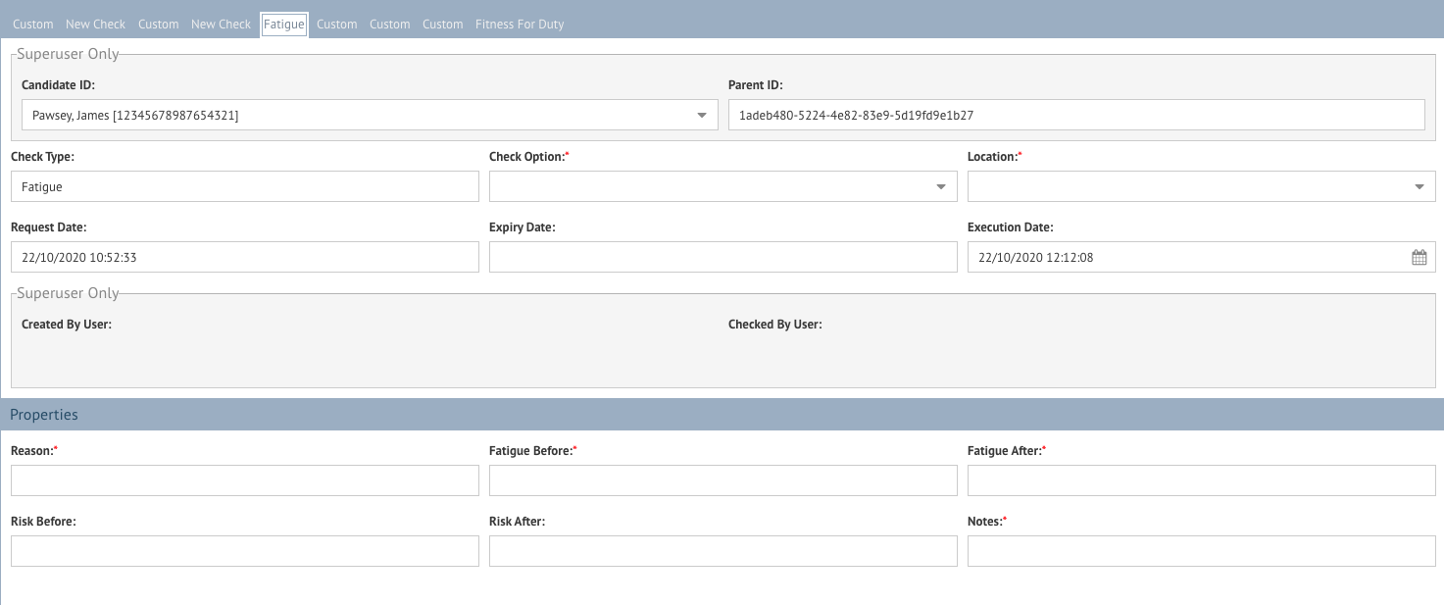Open the last Custom tab before Fitness For Duty
This screenshot has height=605, width=1444.
click(x=443, y=24)
